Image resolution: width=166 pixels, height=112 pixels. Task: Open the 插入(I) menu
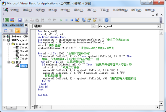53,10
